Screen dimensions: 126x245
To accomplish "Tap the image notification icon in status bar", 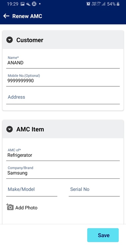I will [x=23, y=4].
